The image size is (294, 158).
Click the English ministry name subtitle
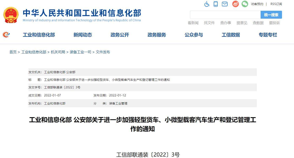pos(82,20)
